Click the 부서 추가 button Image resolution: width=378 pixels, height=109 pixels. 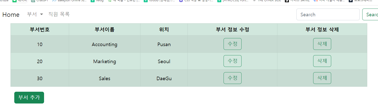click(29, 98)
